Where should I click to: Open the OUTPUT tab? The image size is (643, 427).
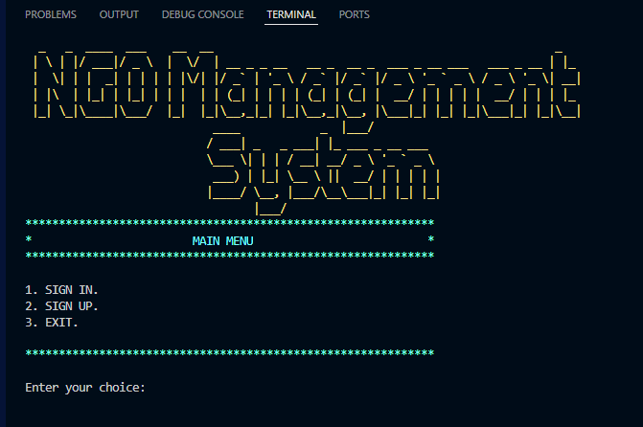(x=119, y=14)
